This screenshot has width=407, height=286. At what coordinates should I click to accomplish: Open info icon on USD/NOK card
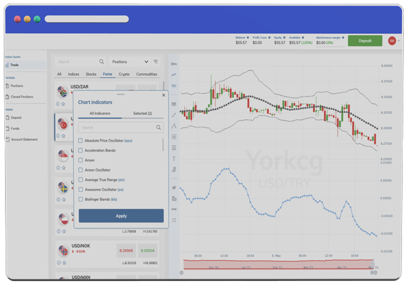[x=59, y=263]
